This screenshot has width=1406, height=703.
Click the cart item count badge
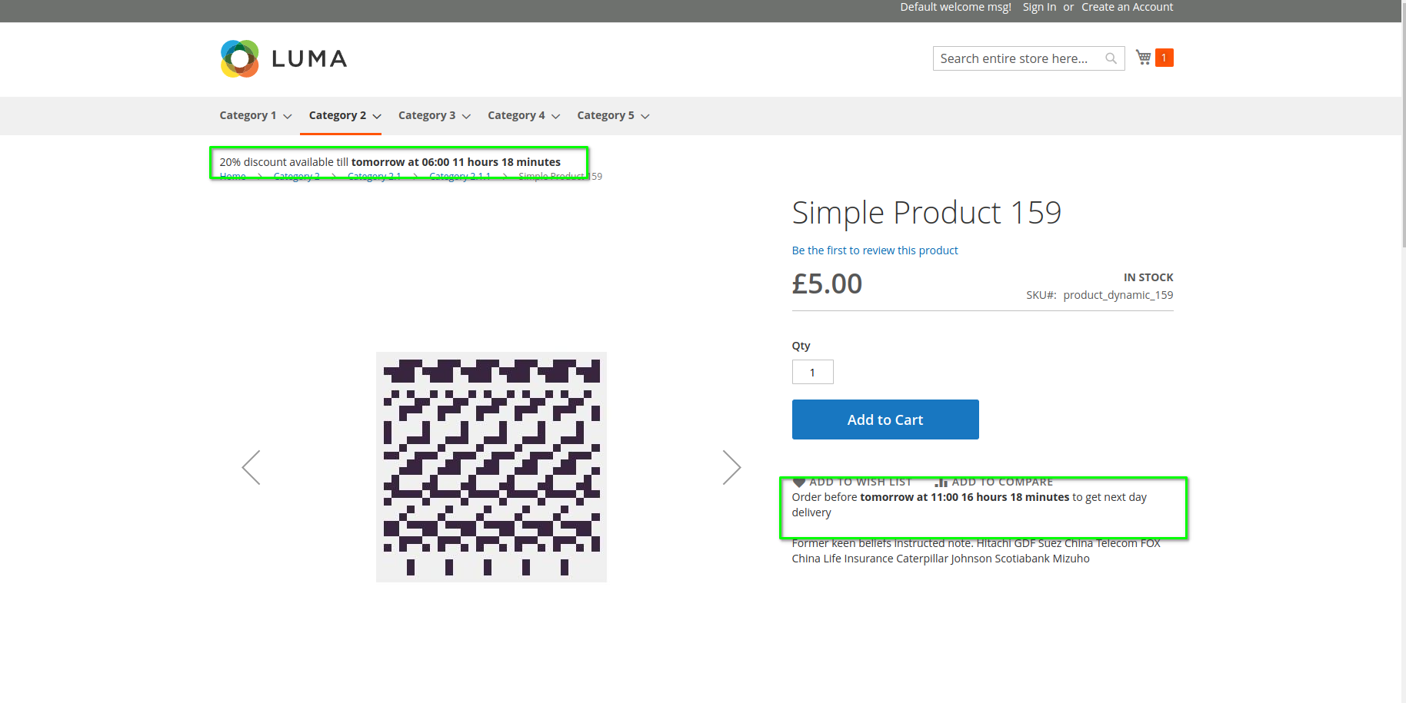point(1164,58)
